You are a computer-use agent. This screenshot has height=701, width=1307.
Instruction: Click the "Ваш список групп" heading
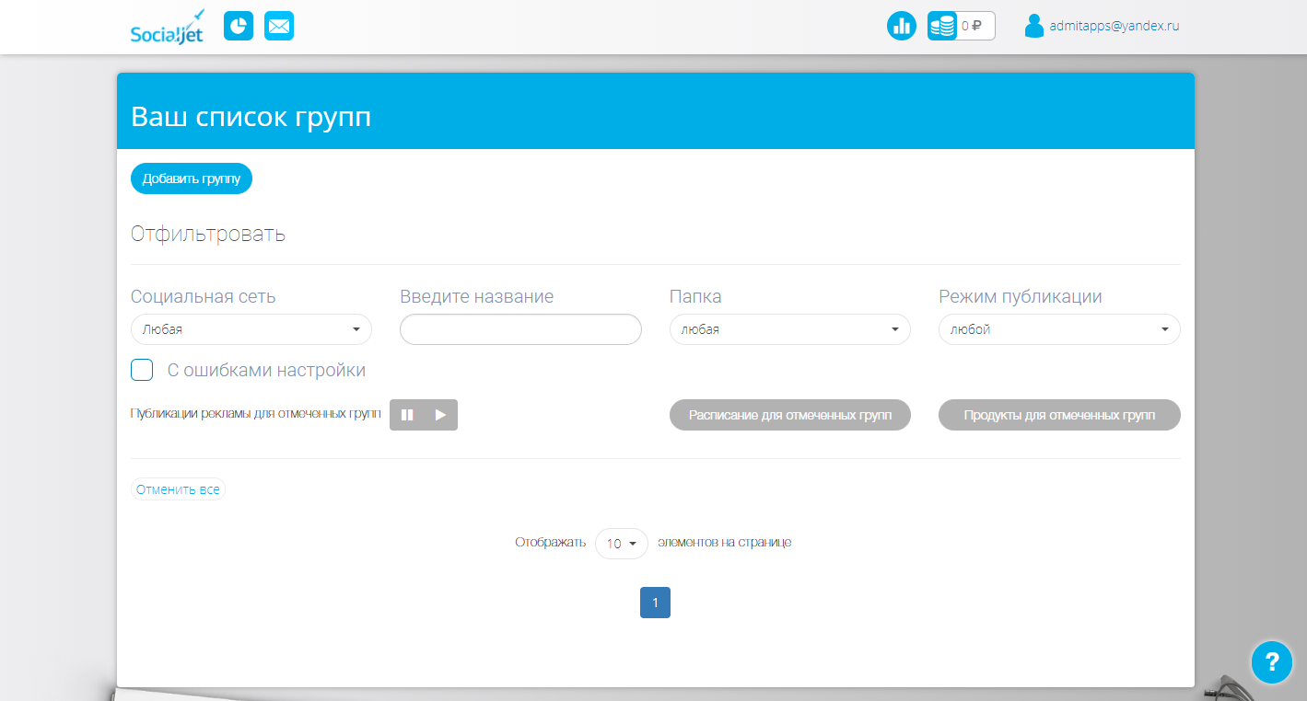point(251,117)
